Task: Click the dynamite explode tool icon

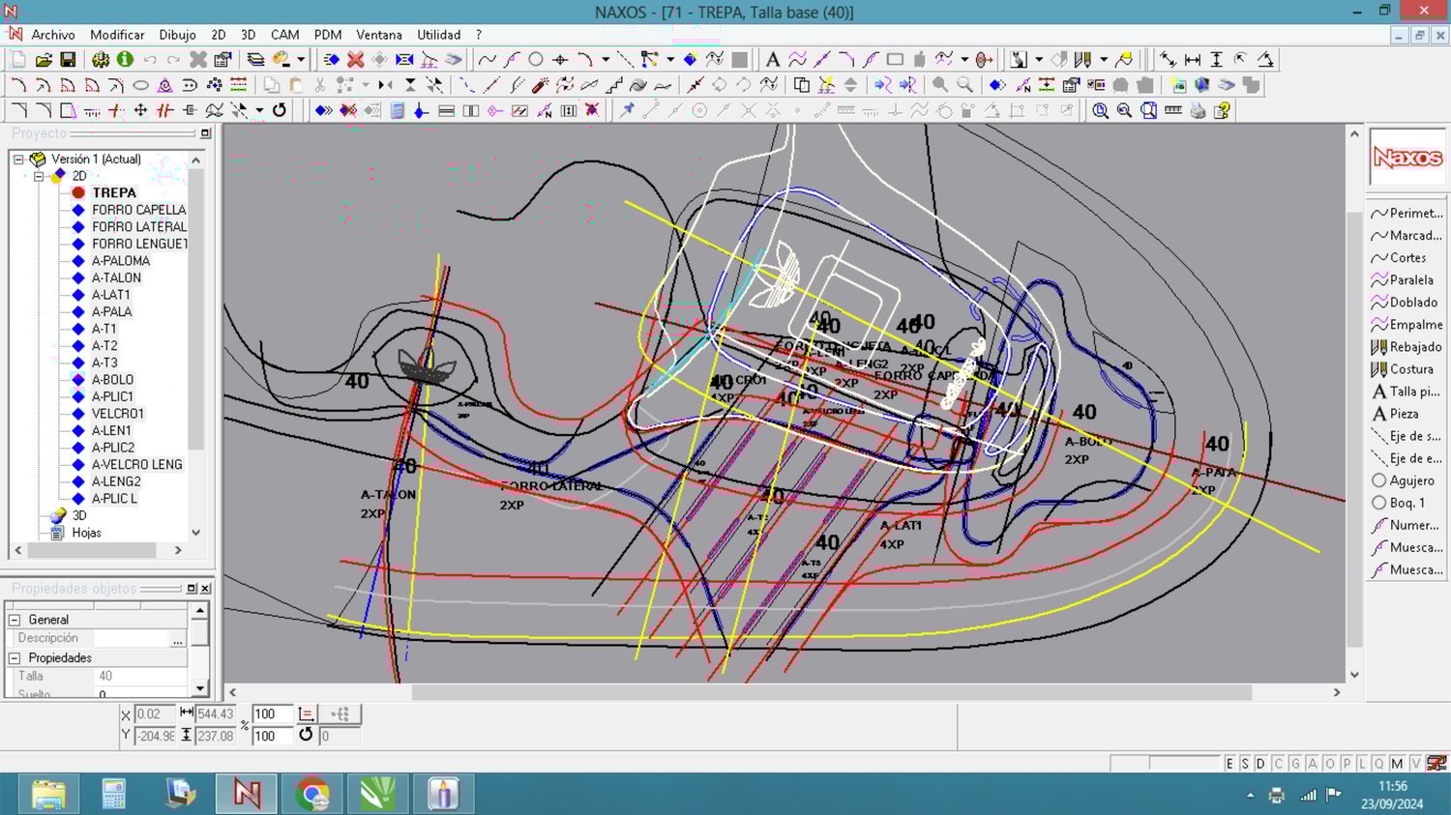Action: pos(541,85)
